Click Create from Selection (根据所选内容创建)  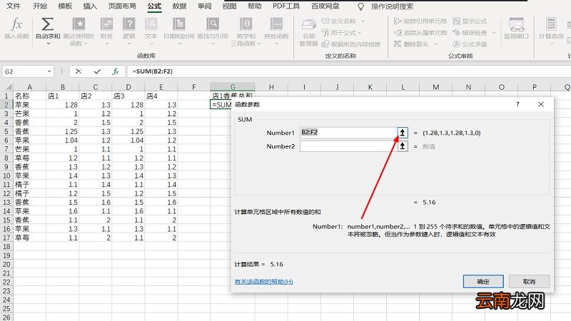[x=351, y=44]
